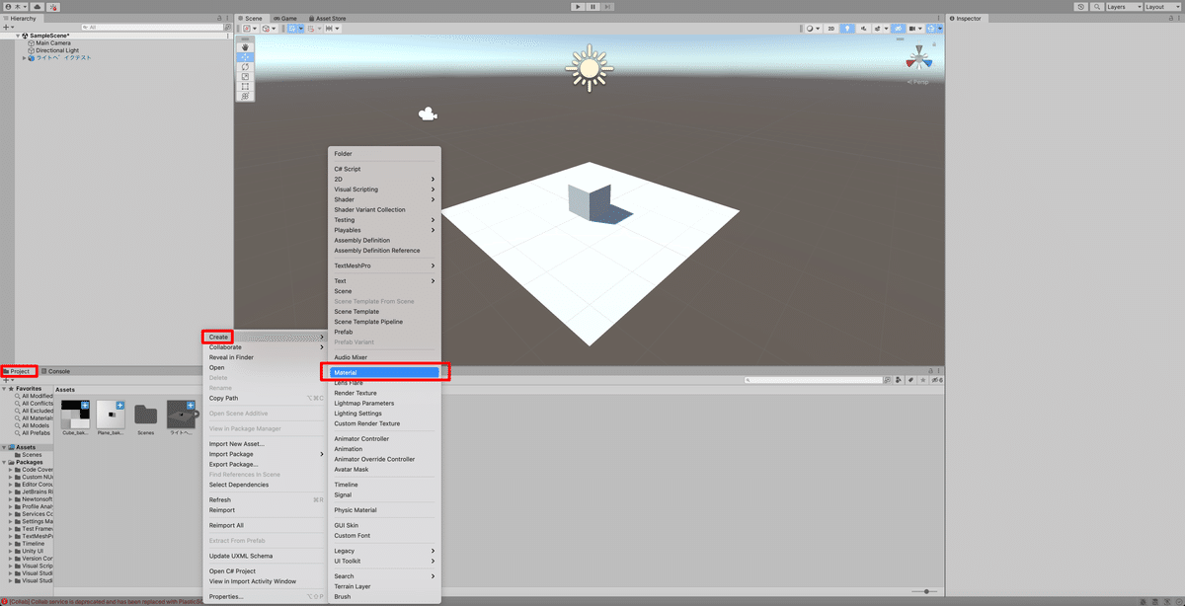This screenshot has height=606, width=1185.
Task: Select the combined Transform tool
Action: tap(245, 96)
